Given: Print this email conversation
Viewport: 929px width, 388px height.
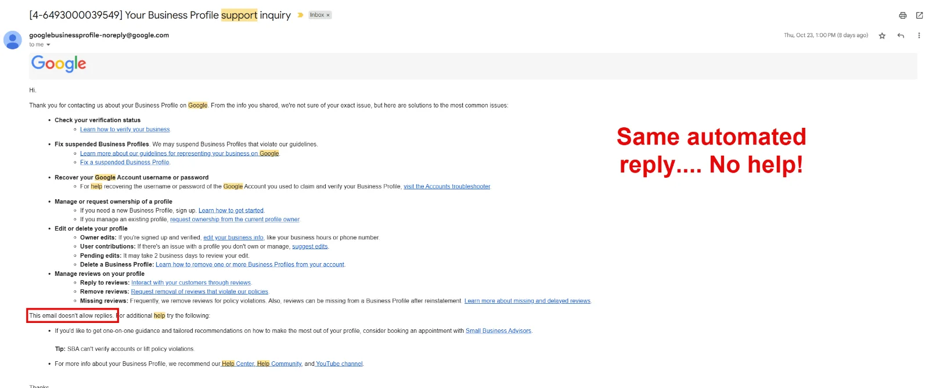Looking at the screenshot, I should click(902, 16).
